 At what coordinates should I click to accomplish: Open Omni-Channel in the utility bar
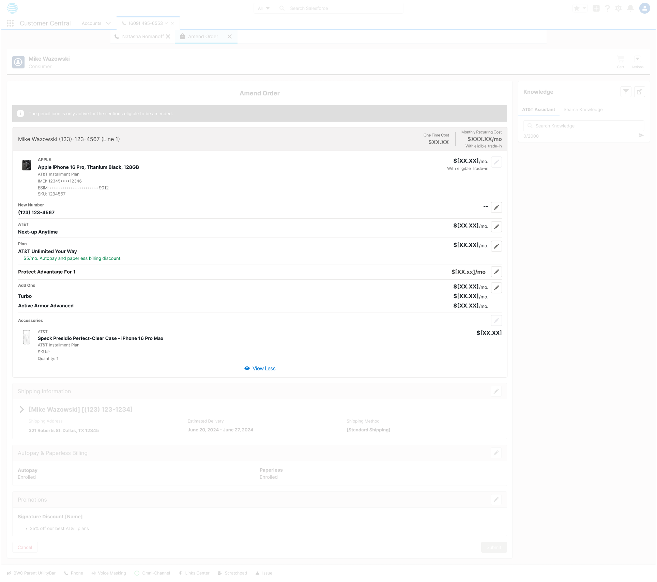[152, 573]
